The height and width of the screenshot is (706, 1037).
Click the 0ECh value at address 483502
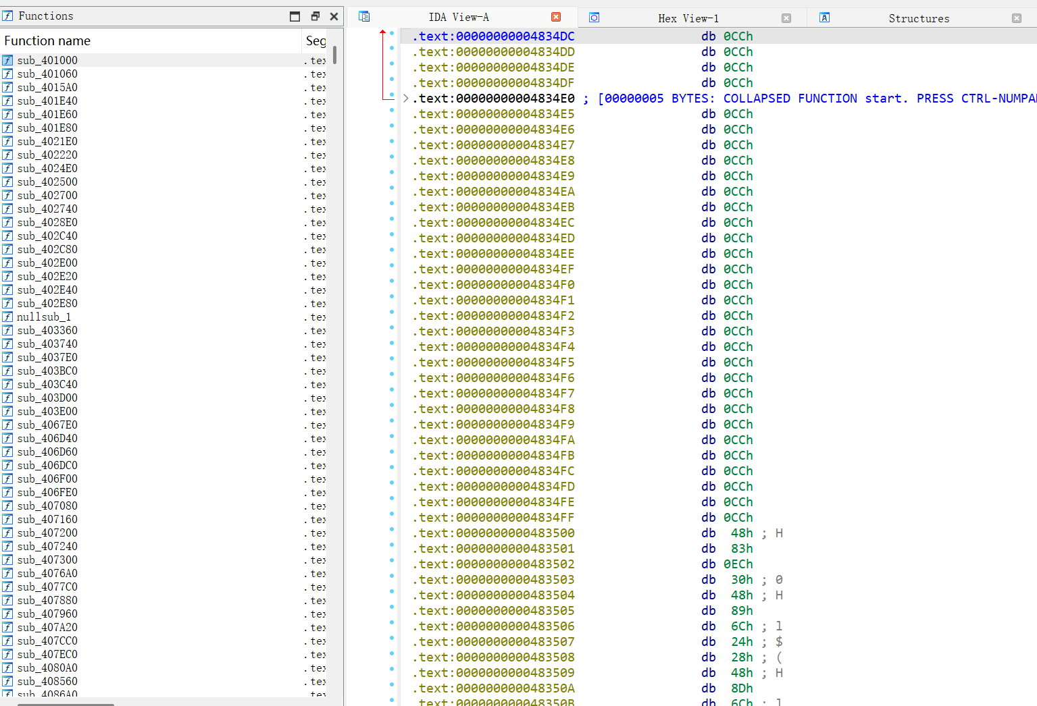tap(738, 564)
